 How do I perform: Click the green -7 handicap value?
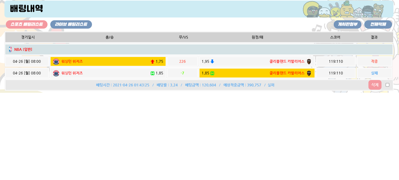click(182, 73)
